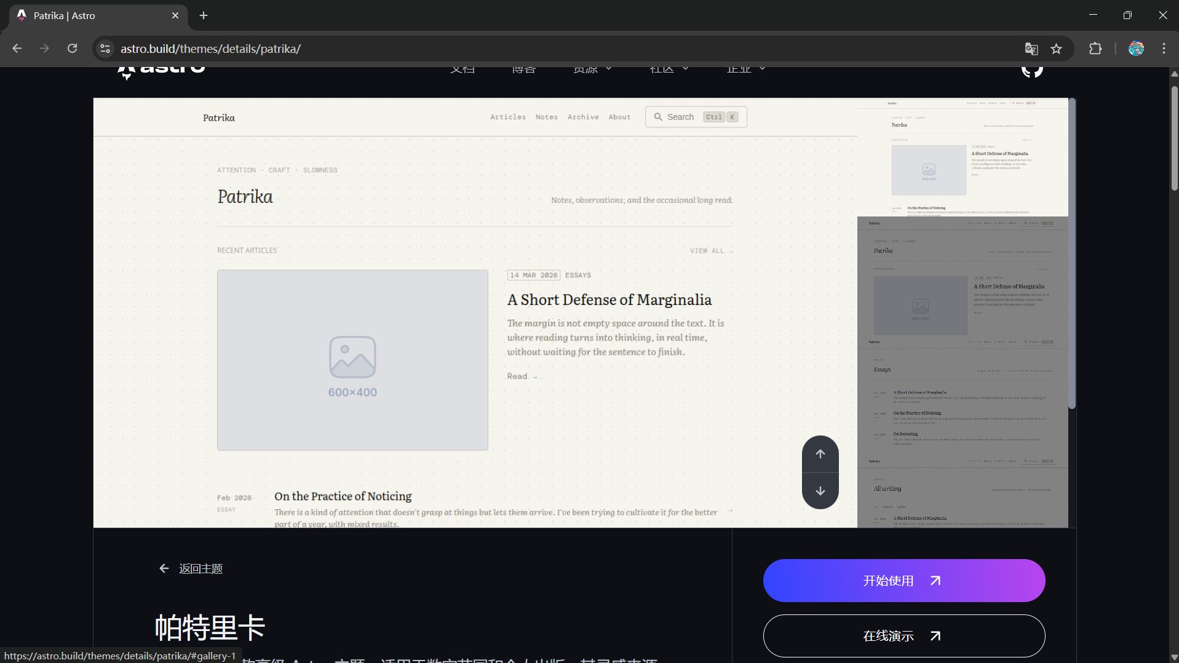Expand the 社区 dropdown chevron
Viewport: 1179px width, 663px height.
point(686,68)
